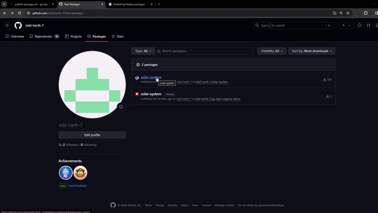
Task: Open the Status footer link
Action: tap(185, 205)
